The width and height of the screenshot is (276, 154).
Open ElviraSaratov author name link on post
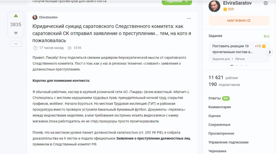click(x=48, y=17)
